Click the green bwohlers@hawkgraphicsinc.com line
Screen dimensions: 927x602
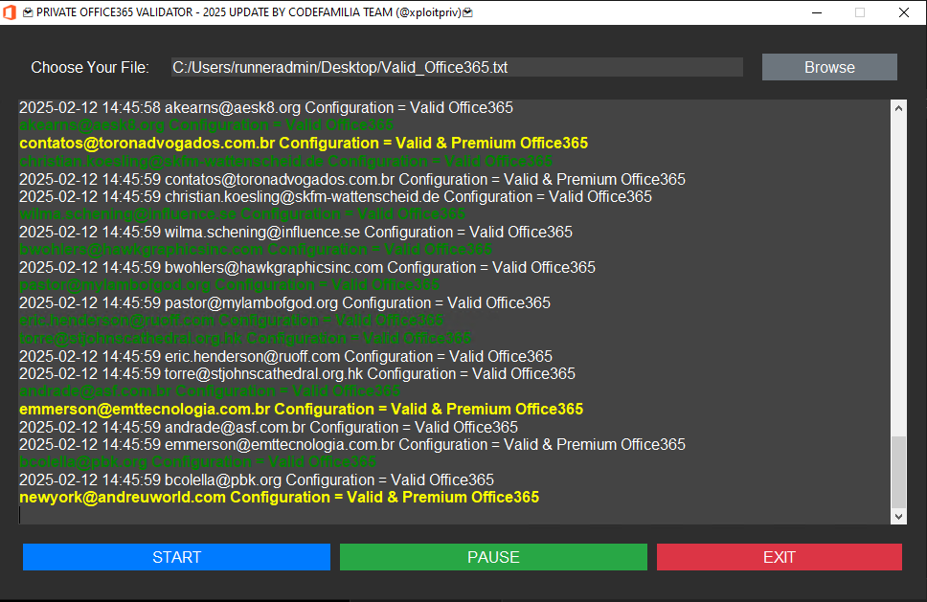(x=256, y=249)
